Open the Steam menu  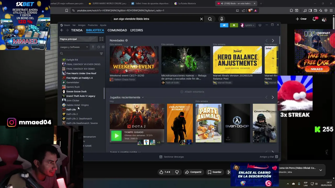(x=65, y=25)
